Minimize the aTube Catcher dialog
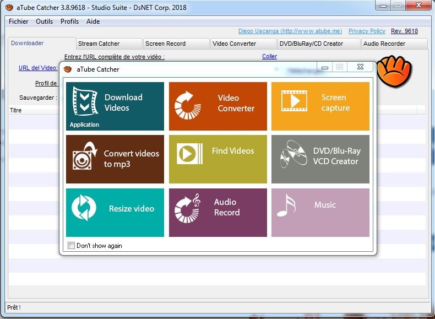The height and width of the screenshot is (319, 435). pyautogui.click(x=325, y=67)
